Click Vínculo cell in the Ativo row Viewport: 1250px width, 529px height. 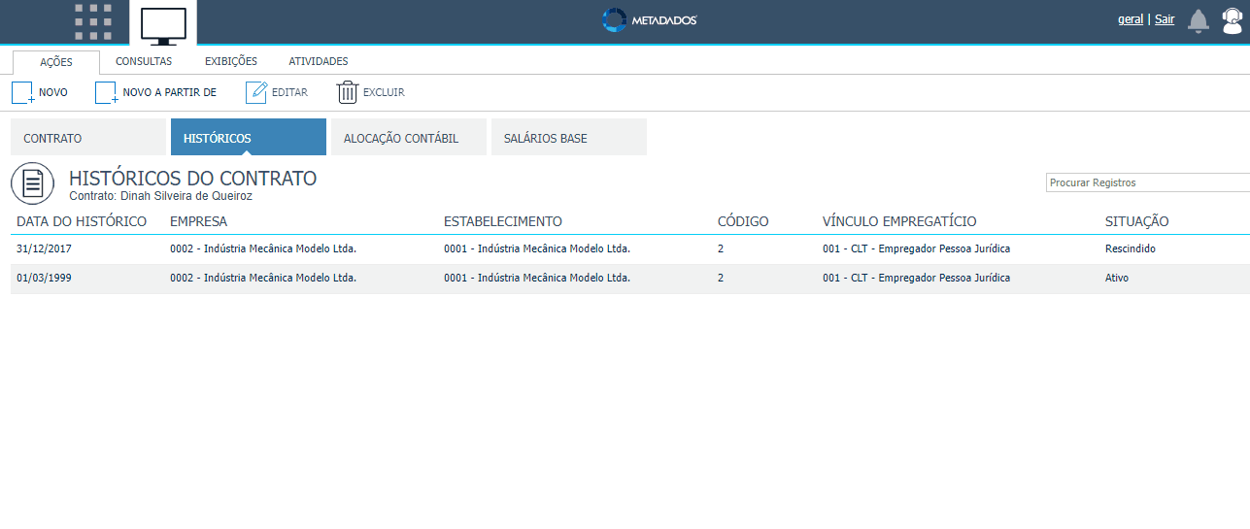coord(916,279)
